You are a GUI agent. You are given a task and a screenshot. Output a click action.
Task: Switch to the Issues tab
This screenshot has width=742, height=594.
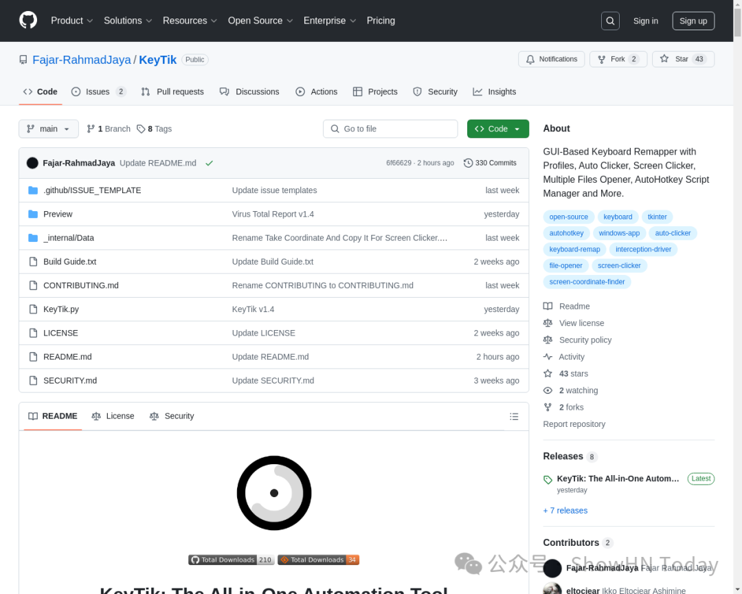(x=98, y=91)
